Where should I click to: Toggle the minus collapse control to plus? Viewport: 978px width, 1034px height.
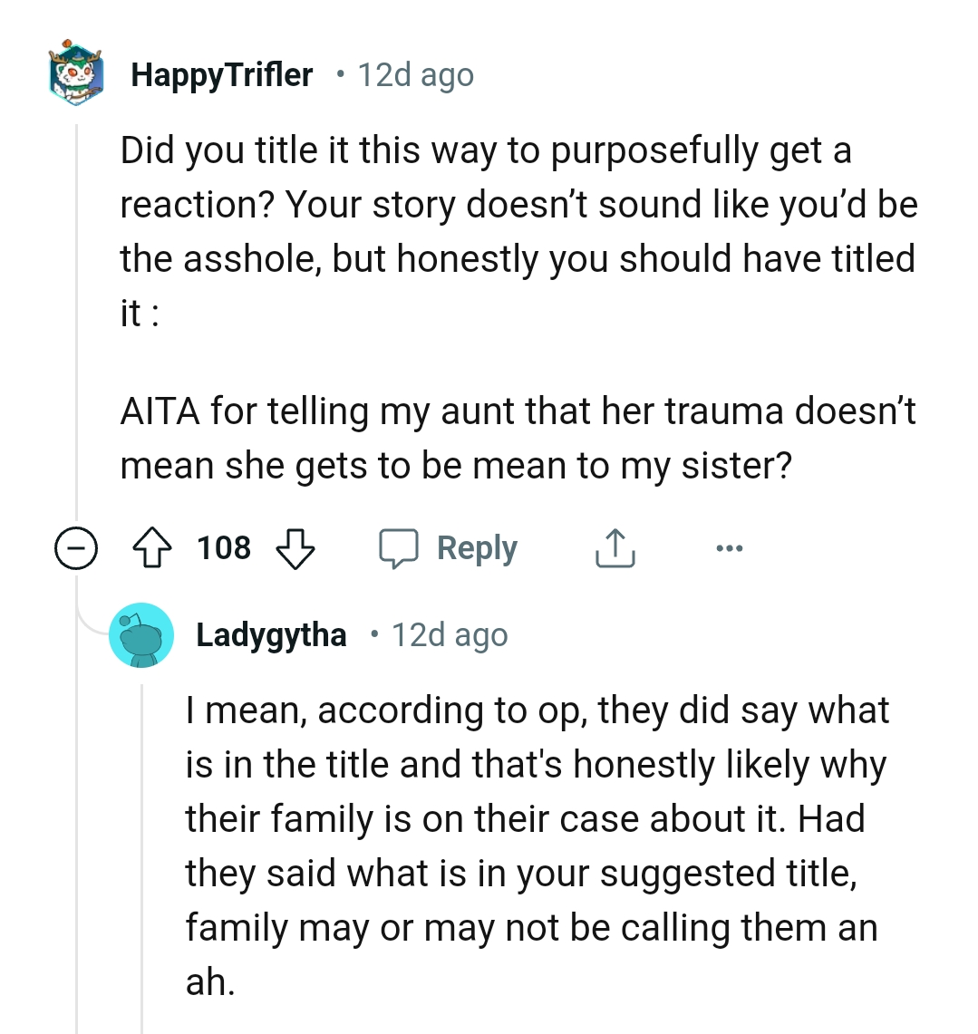tap(77, 547)
